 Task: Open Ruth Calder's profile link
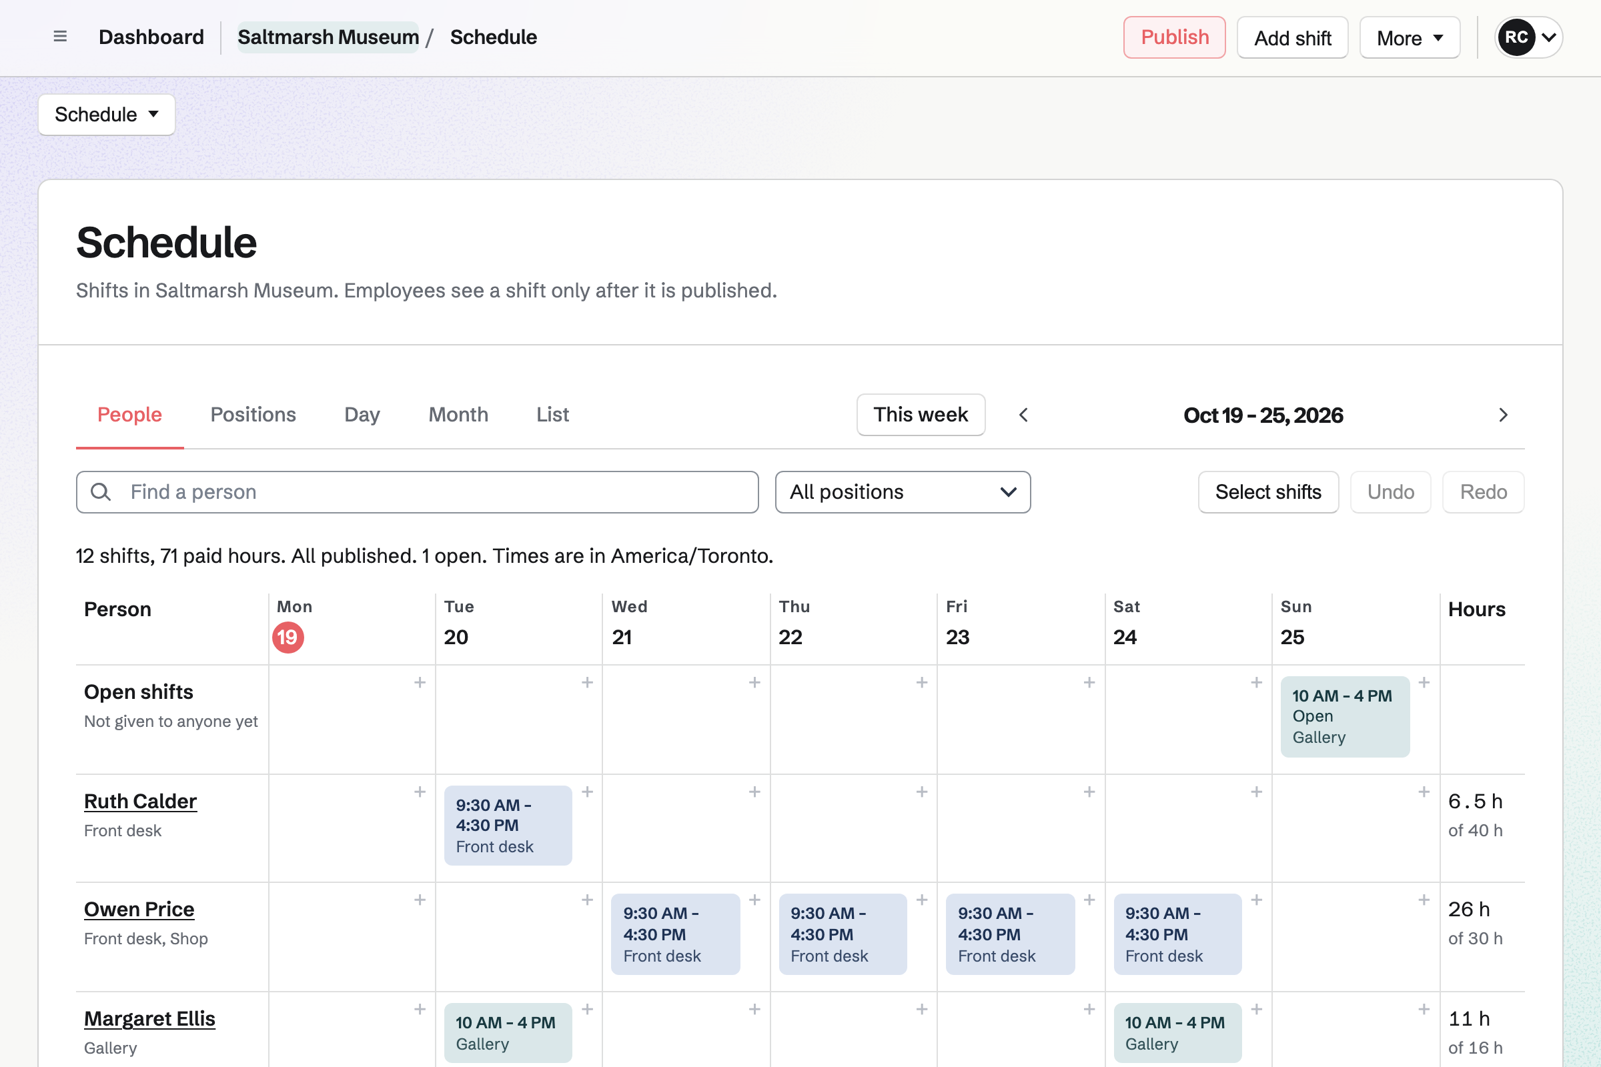140,801
